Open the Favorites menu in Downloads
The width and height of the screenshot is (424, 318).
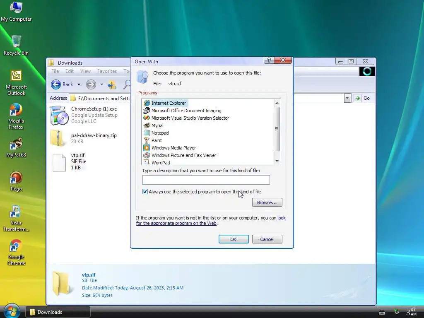[107, 71]
